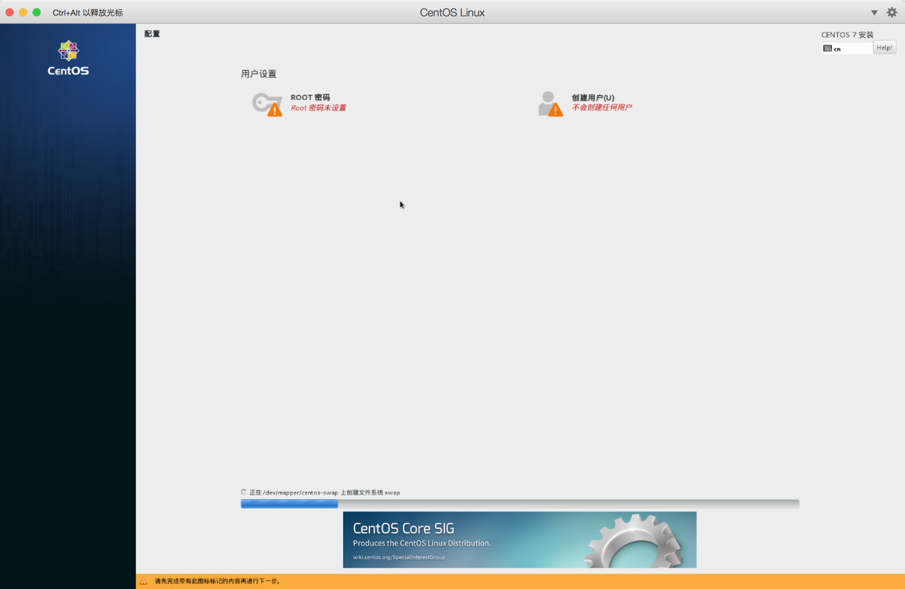Expand the title bar dropdown triangle

(874, 13)
